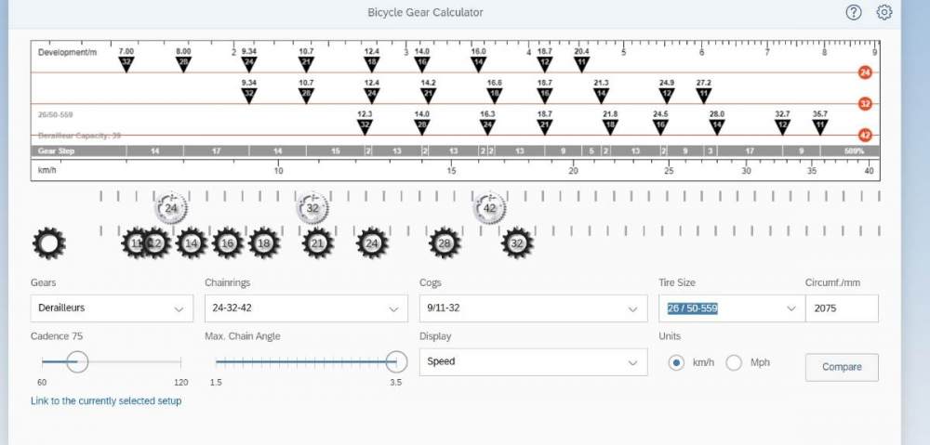Select the 42-tooth chainring icon
Image resolution: width=930 pixels, height=445 pixels.
click(490, 209)
